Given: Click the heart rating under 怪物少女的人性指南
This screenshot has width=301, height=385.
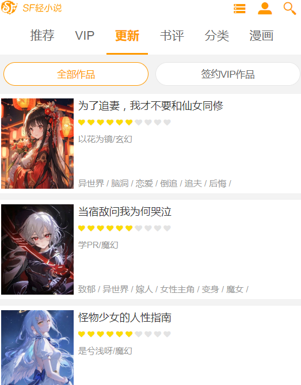Looking at the screenshot, I should pos(124,334).
